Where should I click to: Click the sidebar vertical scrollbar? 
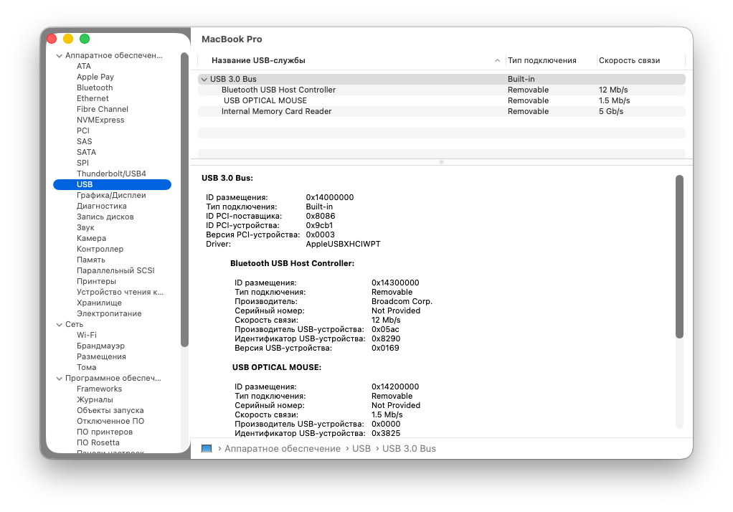tap(184, 199)
